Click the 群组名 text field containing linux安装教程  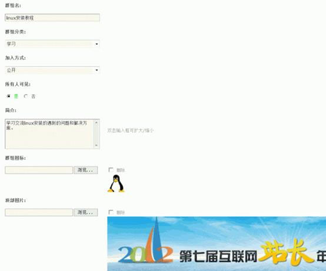(52, 18)
